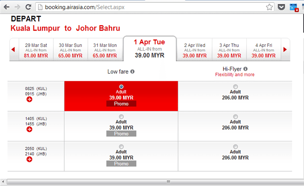Image resolution: width=304 pixels, height=186 pixels.
Task: Open Hi-Flyer info icon
Action: (x=245, y=69)
